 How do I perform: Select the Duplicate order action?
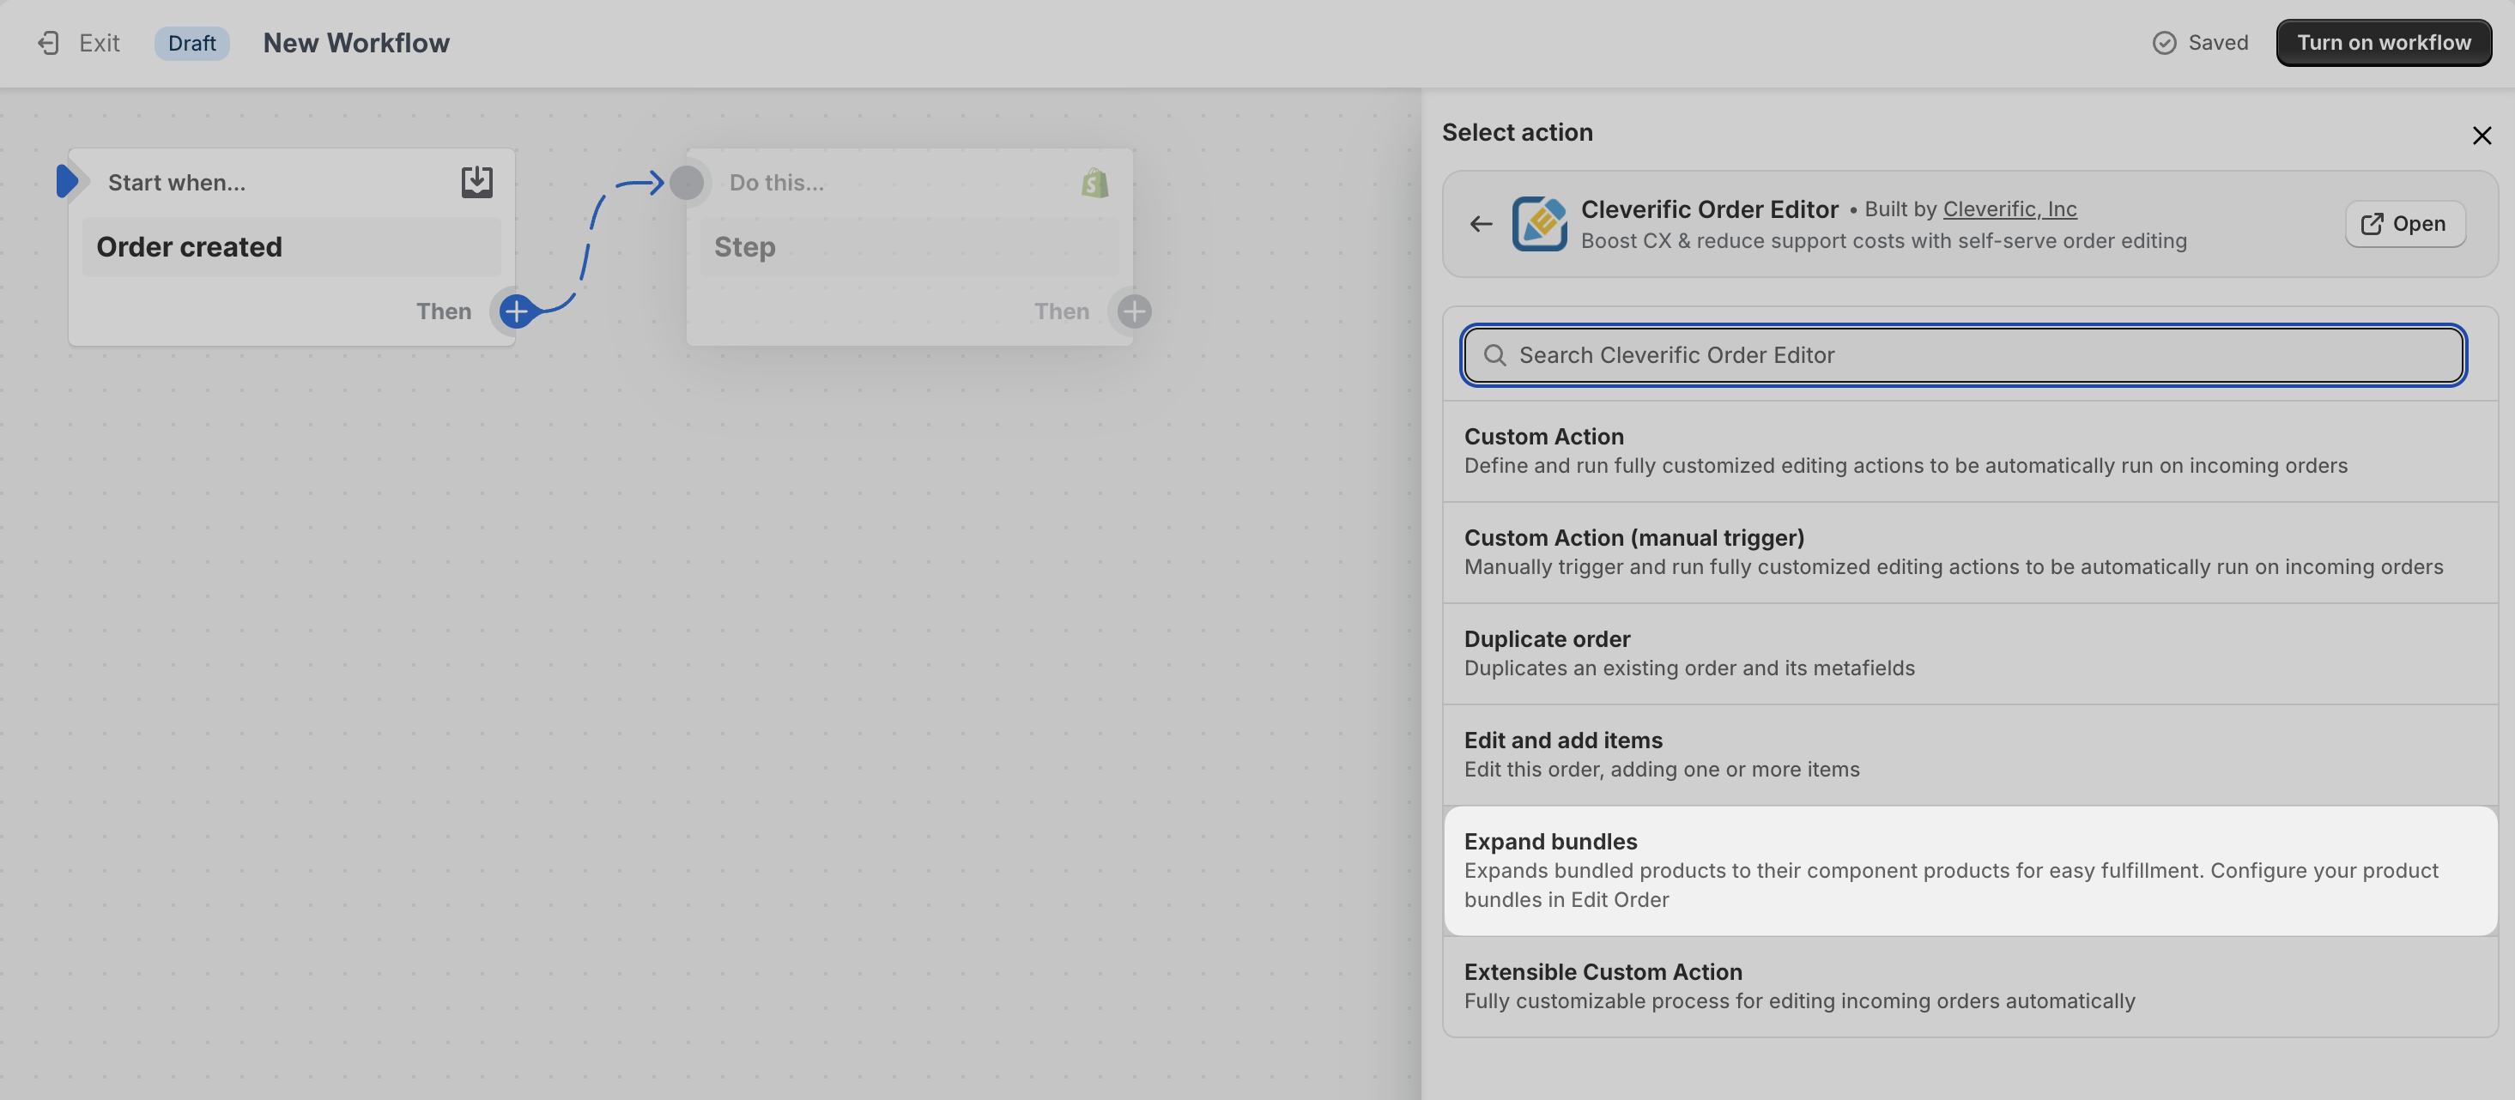[1969, 654]
